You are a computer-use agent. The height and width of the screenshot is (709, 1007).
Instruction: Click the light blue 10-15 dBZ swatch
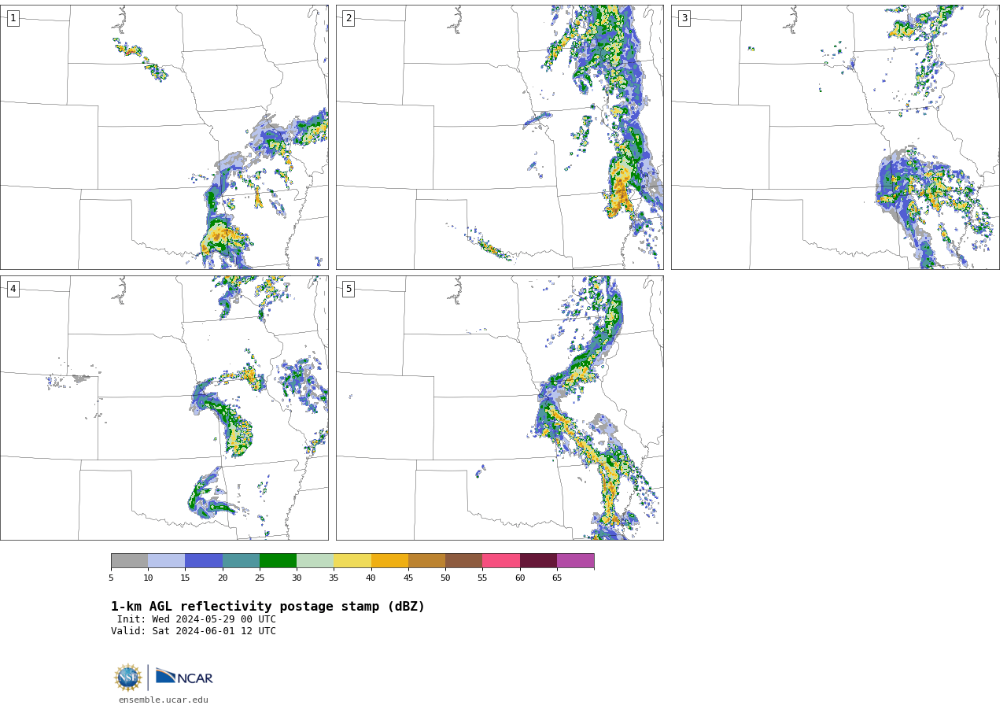click(167, 560)
